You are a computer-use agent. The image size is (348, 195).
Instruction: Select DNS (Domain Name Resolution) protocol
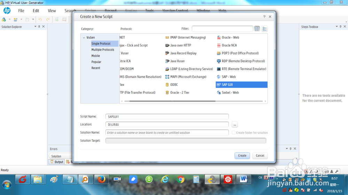click(141, 77)
